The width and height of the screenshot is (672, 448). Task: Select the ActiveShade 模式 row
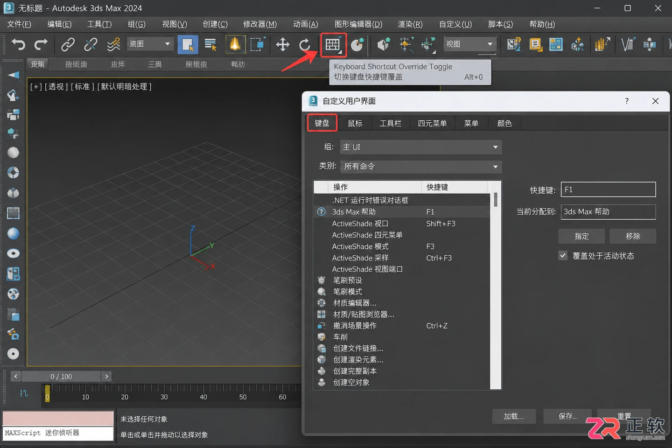(402, 246)
